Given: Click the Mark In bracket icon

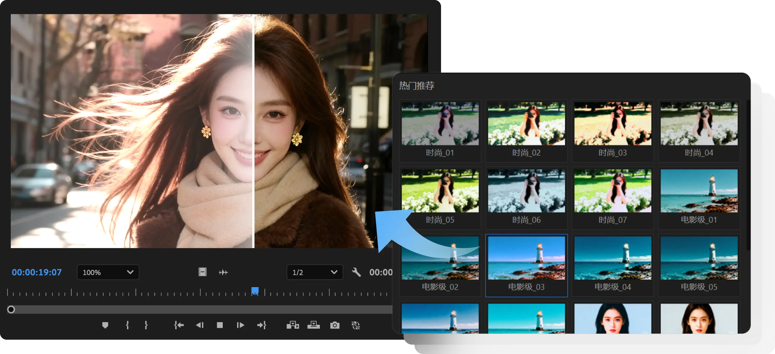Looking at the screenshot, I should click(127, 325).
